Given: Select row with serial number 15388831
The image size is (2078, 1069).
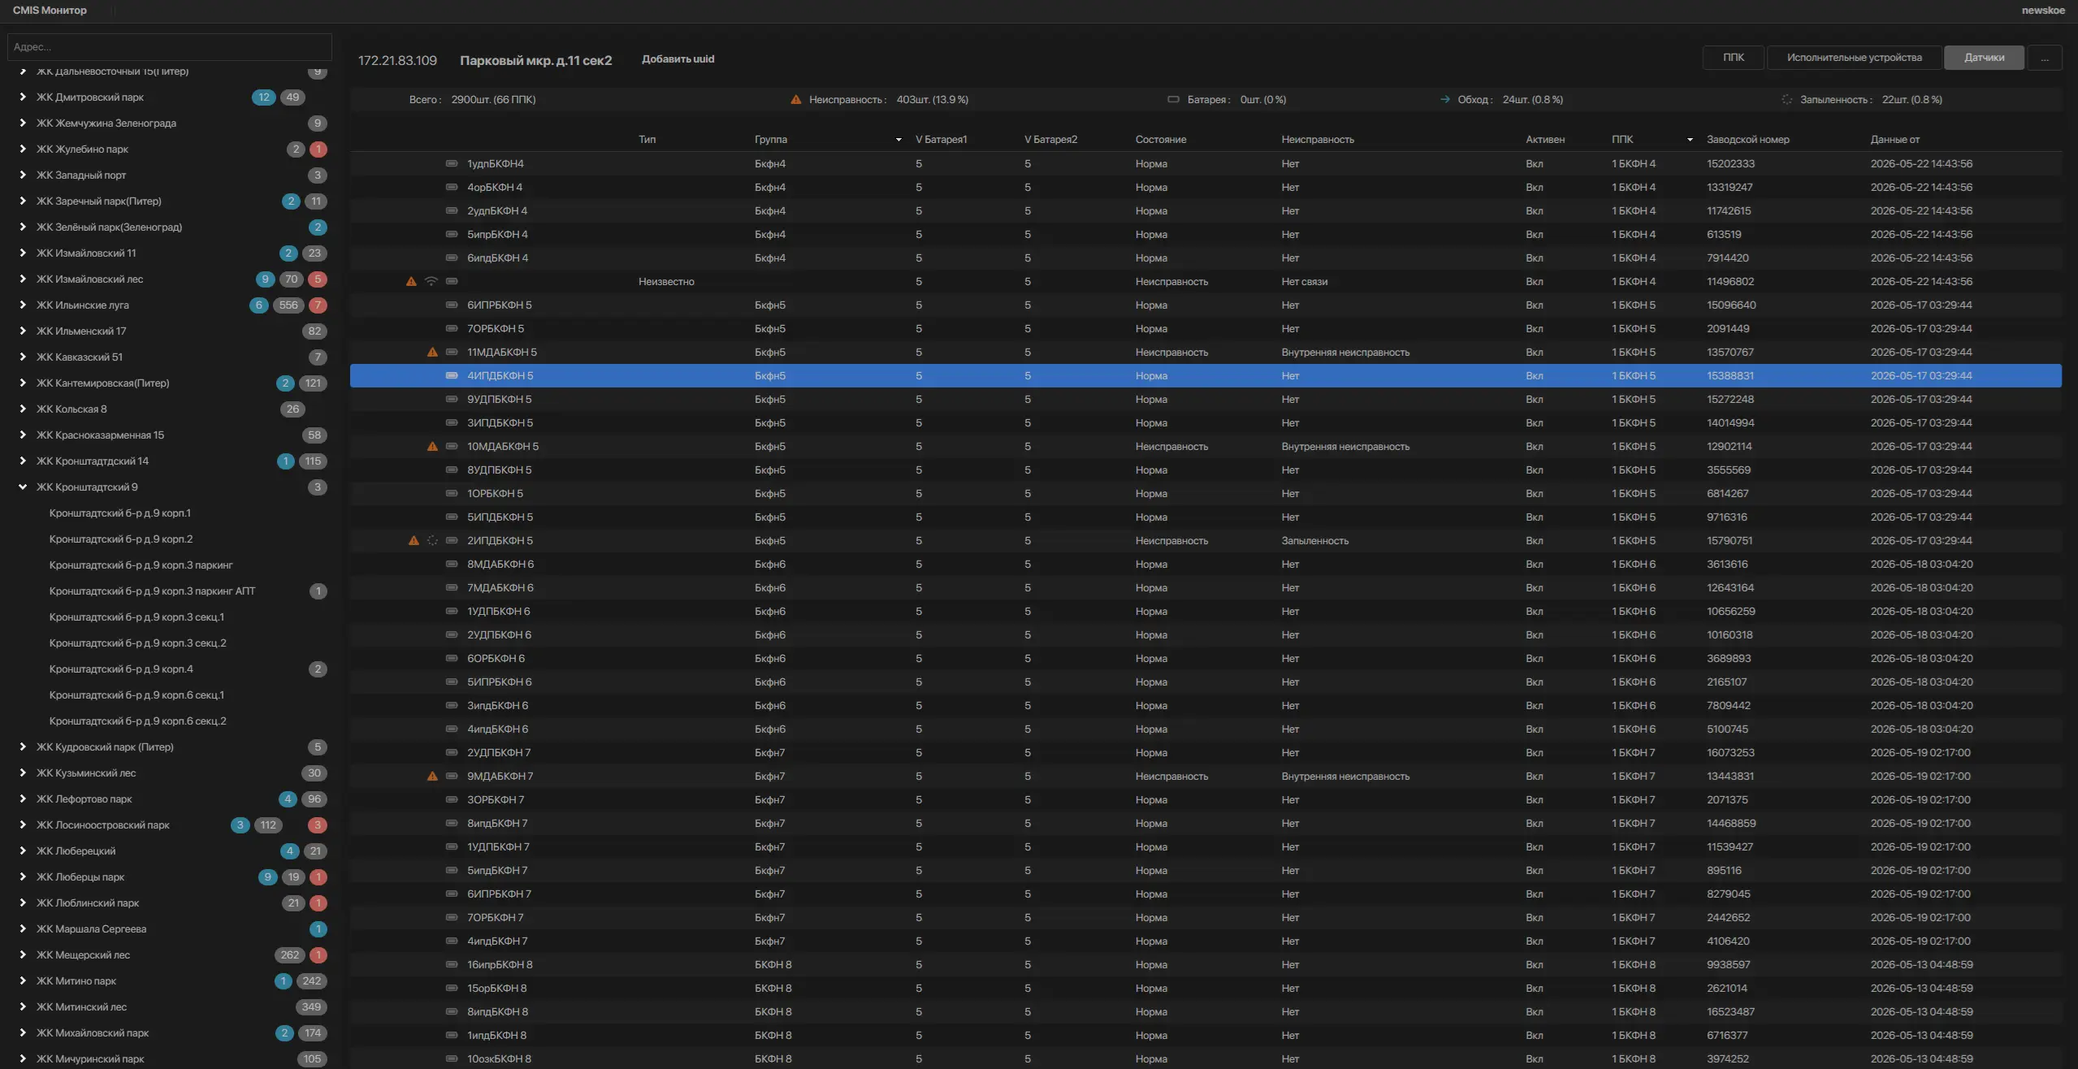Looking at the screenshot, I should (x=1206, y=376).
